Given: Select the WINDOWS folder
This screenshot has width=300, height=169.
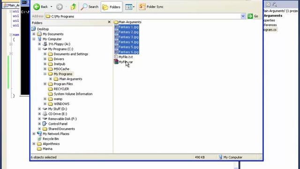Looking at the screenshot, I should (x=61, y=104).
